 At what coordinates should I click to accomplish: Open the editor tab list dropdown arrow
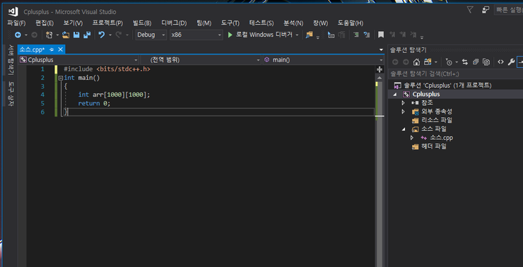coord(382,50)
